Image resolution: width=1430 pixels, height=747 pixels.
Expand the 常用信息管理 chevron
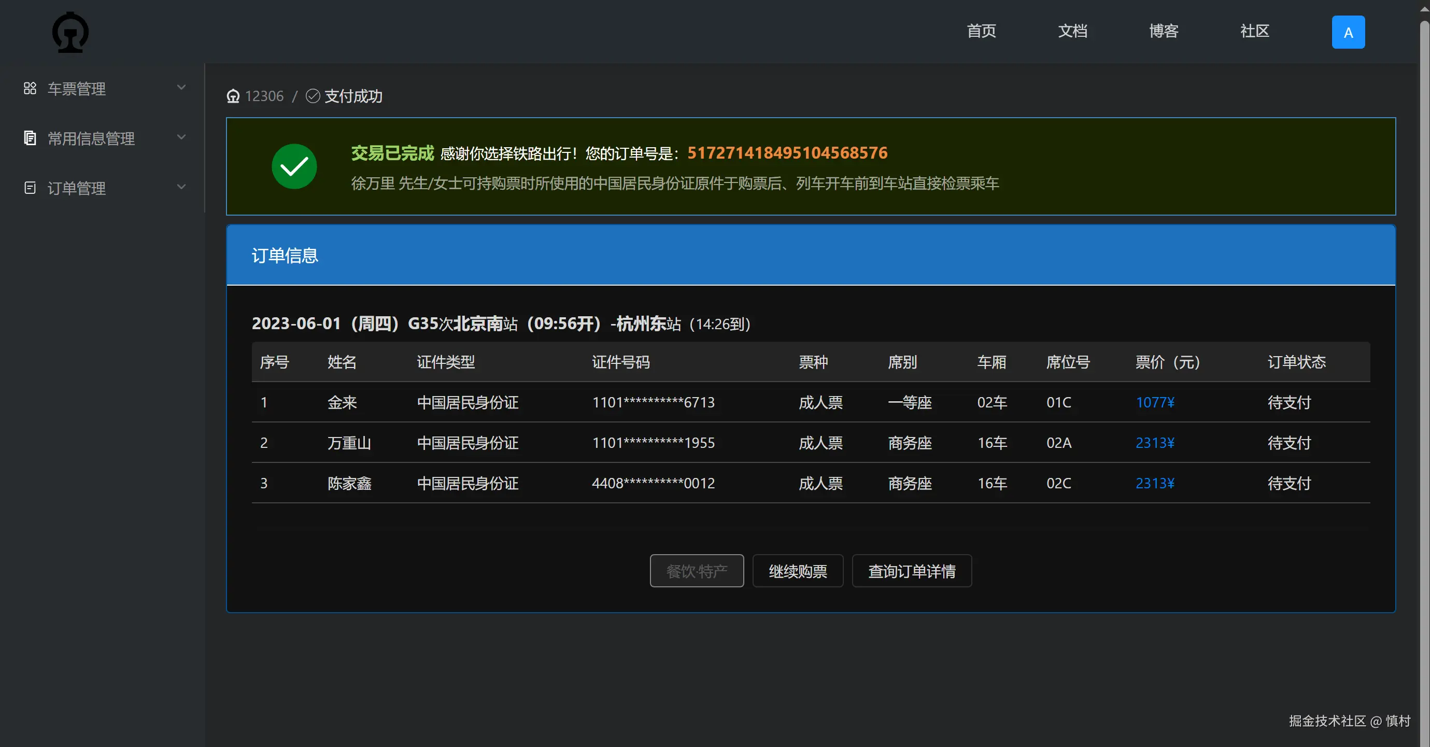181,137
